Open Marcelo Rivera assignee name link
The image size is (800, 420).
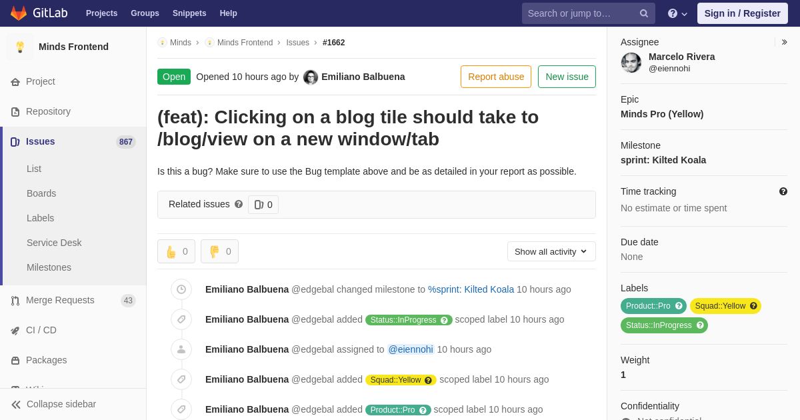point(682,57)
